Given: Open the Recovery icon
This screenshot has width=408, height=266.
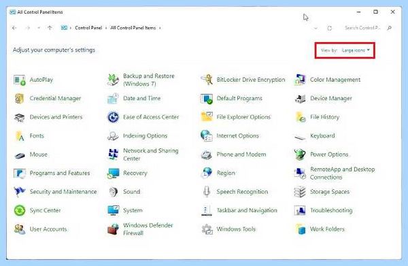Looking at the screenshot, I should (x=113, y=173).
